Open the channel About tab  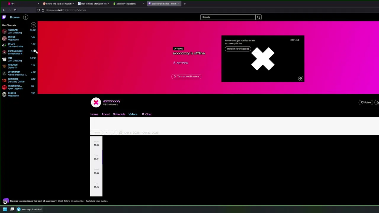[106, 114]
